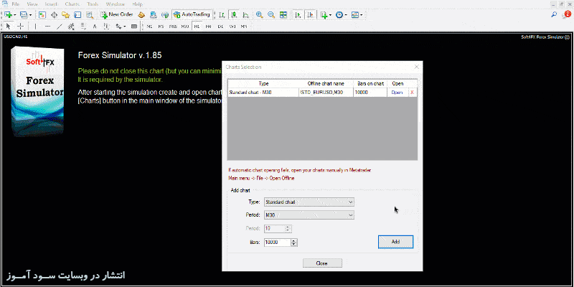Select the Trendline drawing tool
Screen dimensions: 574x287
(x=60, y=26)
